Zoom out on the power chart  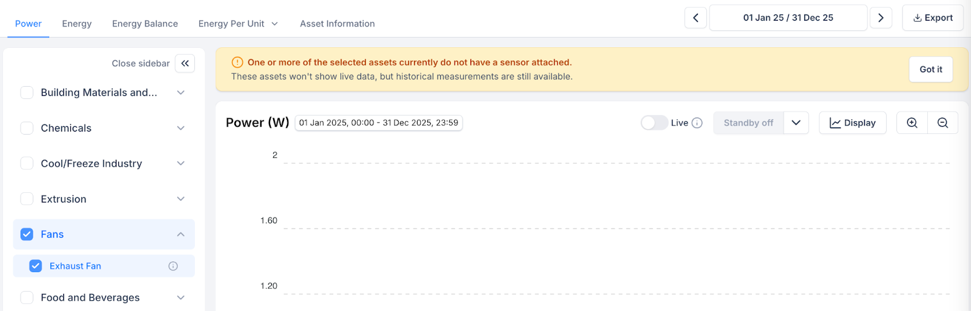[942, 122]
